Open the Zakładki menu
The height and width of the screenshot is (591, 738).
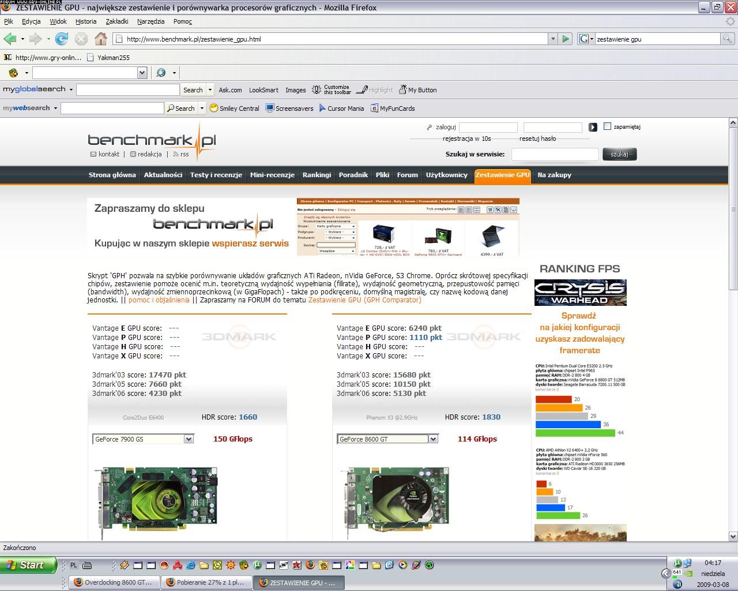[117, 21]
